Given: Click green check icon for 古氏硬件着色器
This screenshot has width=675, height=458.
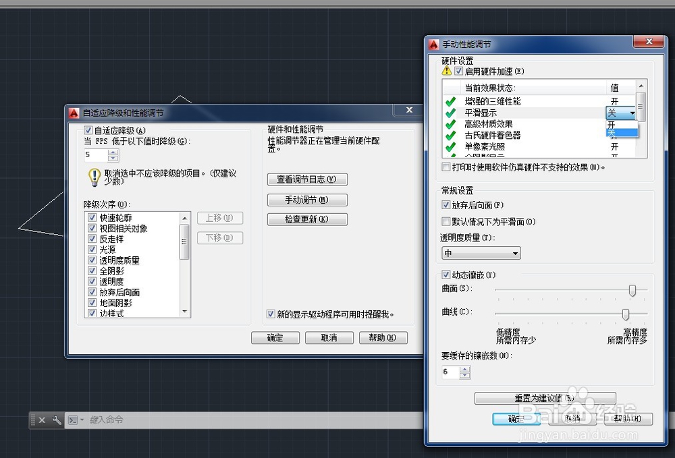Looking at the screenshot, I should [x=450, y=135].
